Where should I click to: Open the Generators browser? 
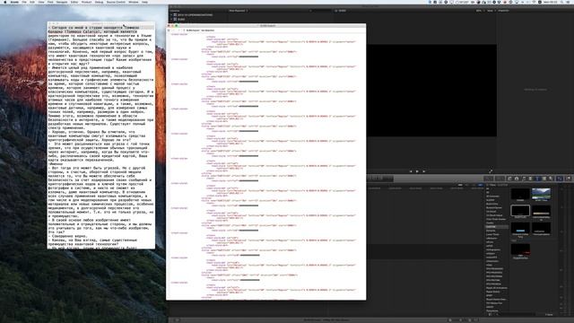pos(544,179)
